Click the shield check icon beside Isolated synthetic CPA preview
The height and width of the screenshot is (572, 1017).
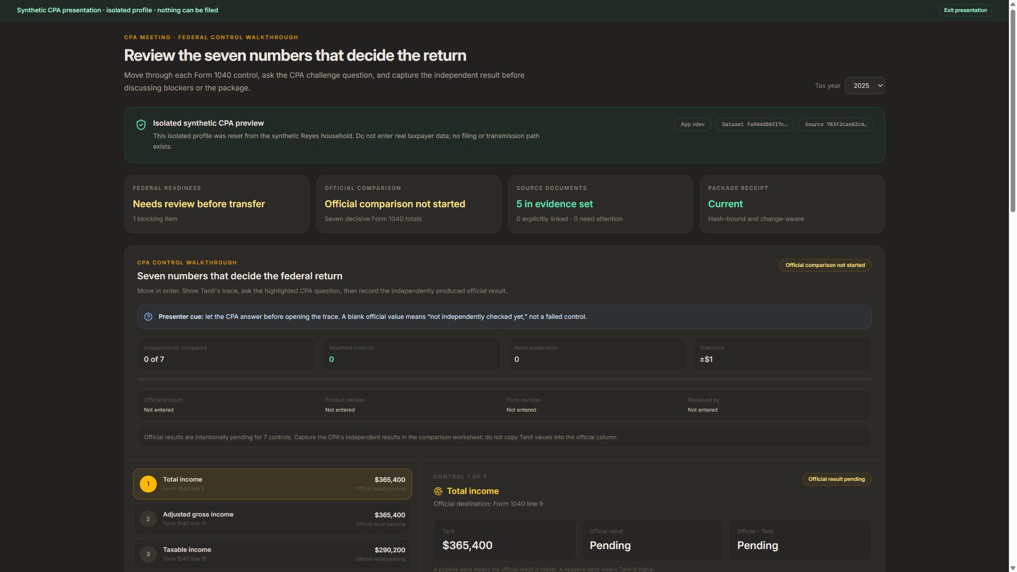tap(141, 124)
